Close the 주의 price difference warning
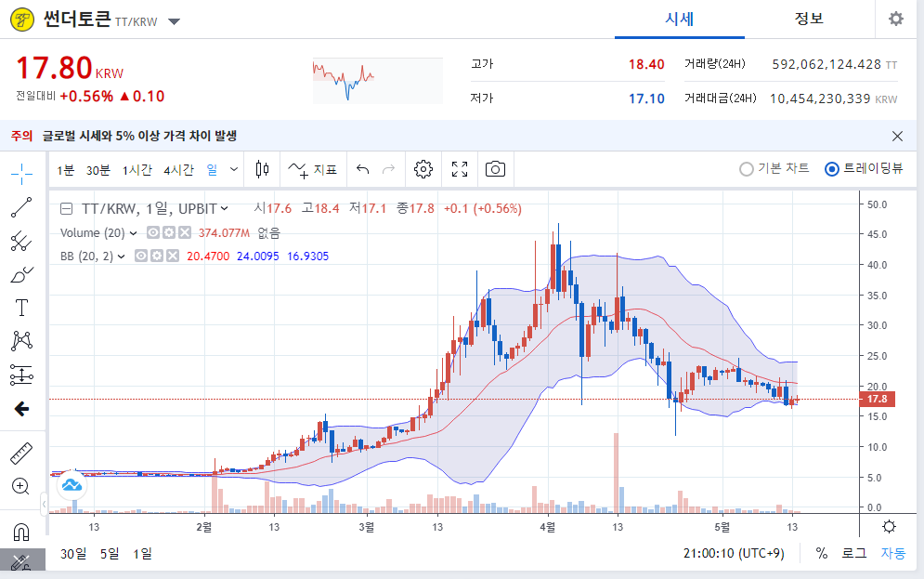Image resolution: width=924 pixels, height=579 pixels. [x=897, y=137]
